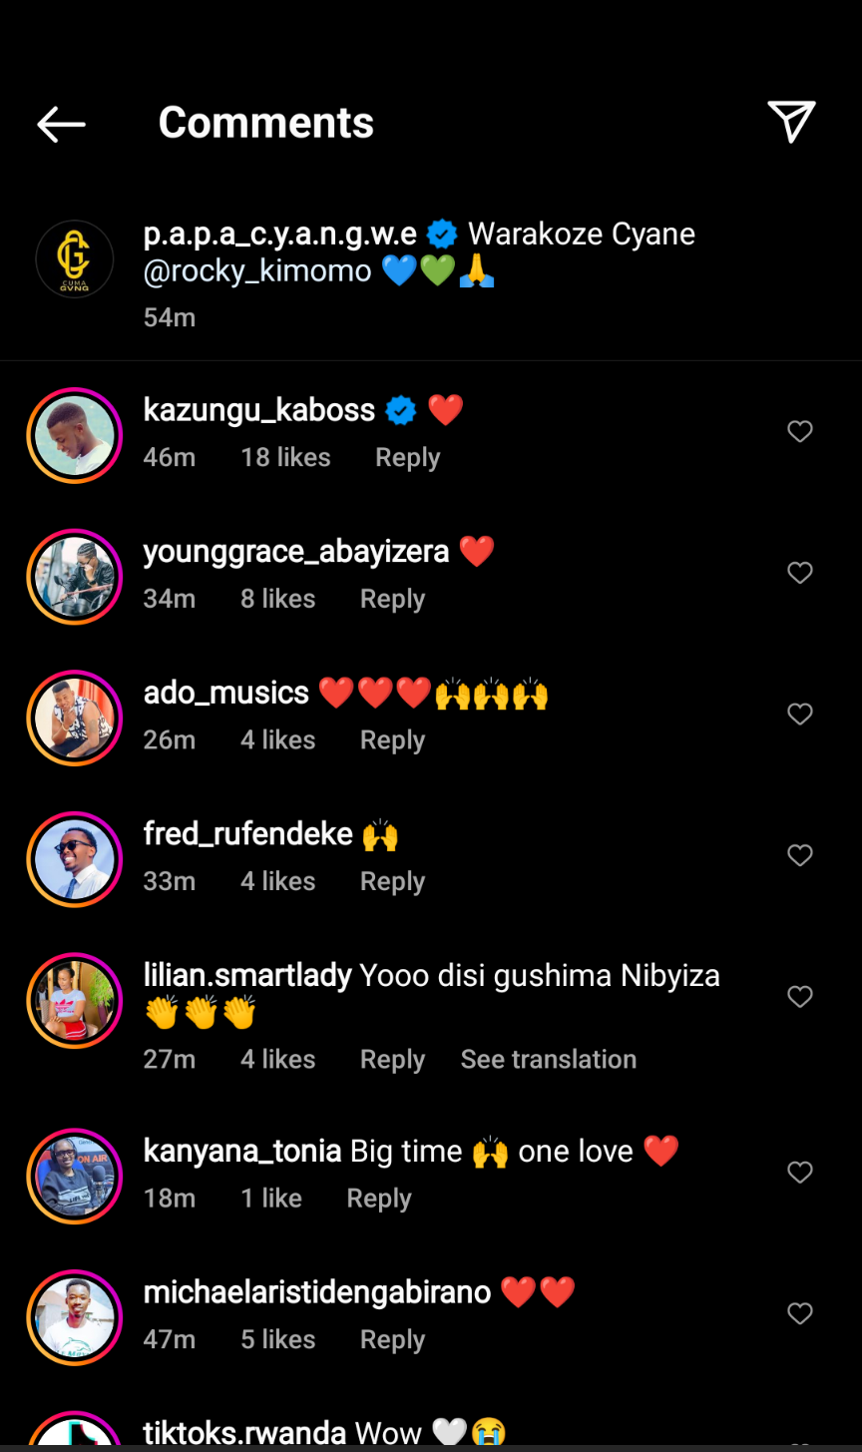Like younggrace_abayizera's comment with heart
862x1452 pixels.
tap(800, 573)
